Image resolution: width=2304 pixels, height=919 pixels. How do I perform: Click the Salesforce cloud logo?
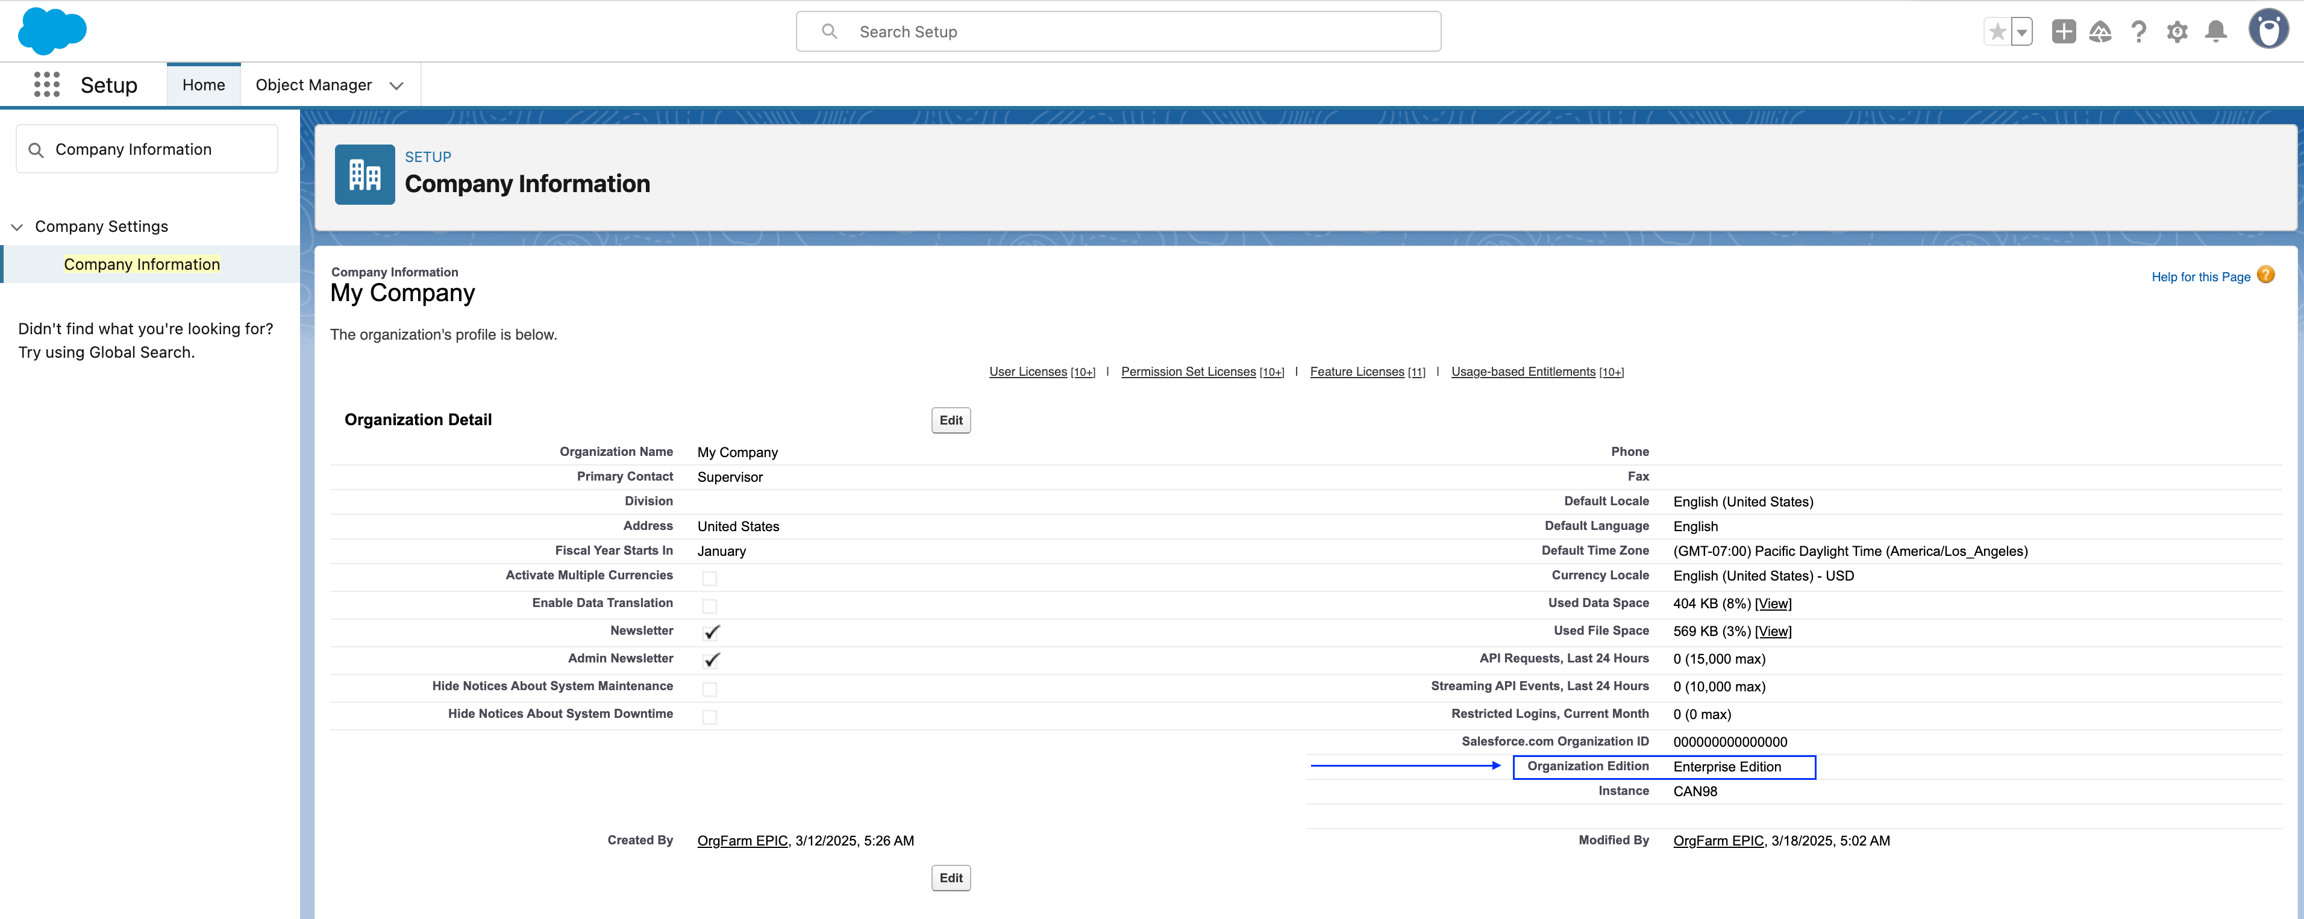pos(52,30)
